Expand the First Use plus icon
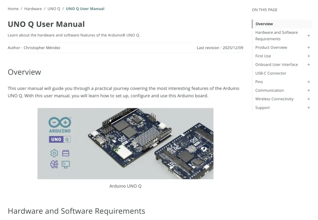 pyautogui.click(x=308, y=56)
